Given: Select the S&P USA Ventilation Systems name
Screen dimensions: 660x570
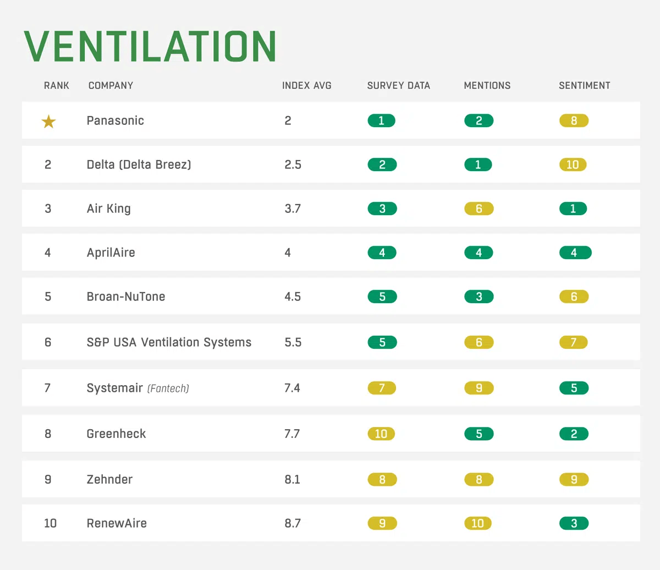Looking at the screenshot, I should pos(169,342).
